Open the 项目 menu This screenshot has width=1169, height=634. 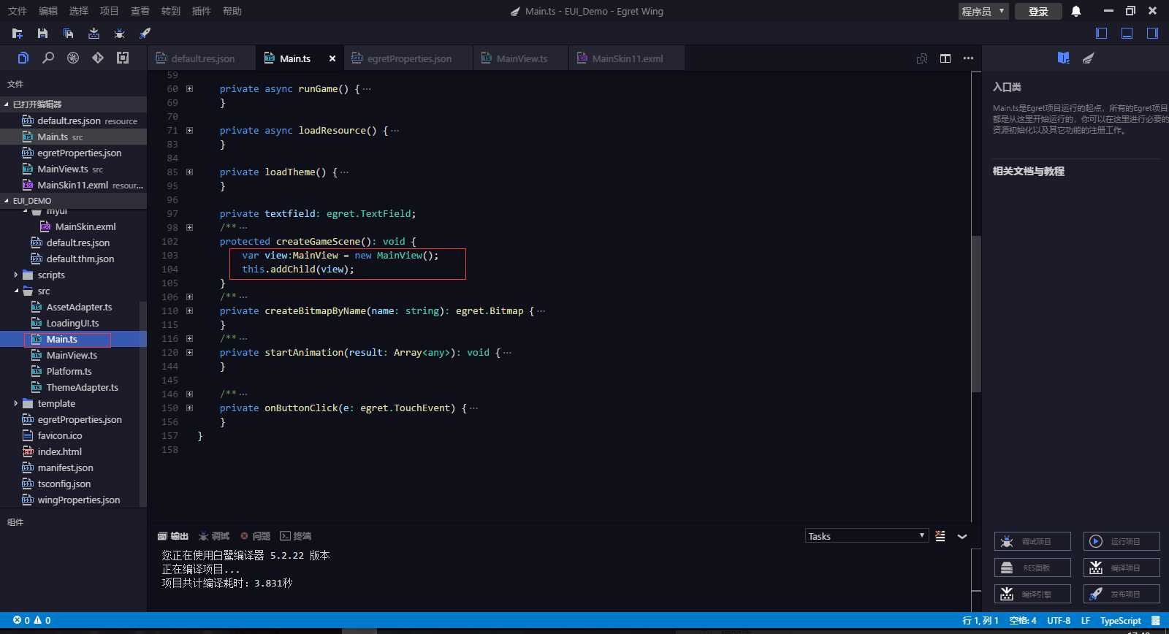[x=109, y=11]
